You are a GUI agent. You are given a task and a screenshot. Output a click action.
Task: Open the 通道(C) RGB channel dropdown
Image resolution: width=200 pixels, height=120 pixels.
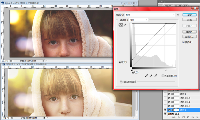[138, 20]
